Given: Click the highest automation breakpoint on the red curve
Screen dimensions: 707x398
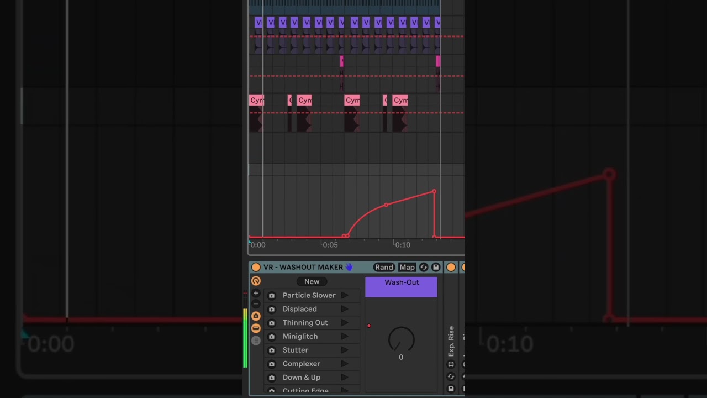Looking at the screenshot, I should (x=434, y=192).
